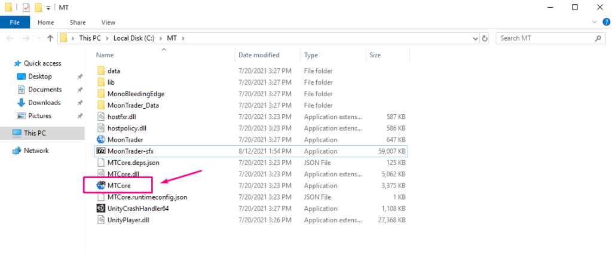This screenshot has height=254, width=612.
Task: Open the Help question mark icon
Action: click(606, 22)
